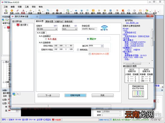Select 显示屏-1 in display list

pos(22,25)
